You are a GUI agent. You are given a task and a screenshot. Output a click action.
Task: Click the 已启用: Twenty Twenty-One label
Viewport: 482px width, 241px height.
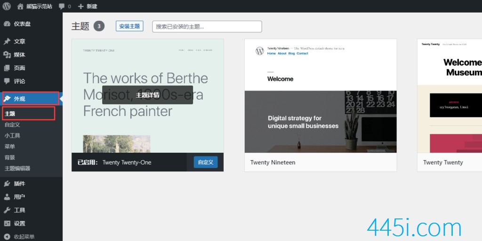coord(114,163)
